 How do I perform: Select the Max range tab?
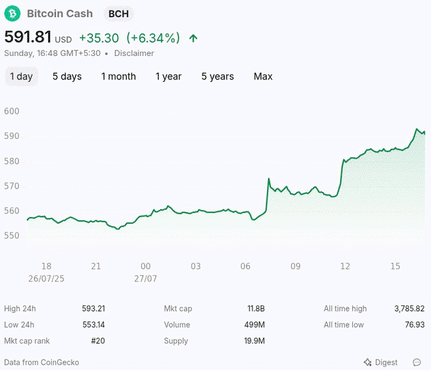click(263, 76)
